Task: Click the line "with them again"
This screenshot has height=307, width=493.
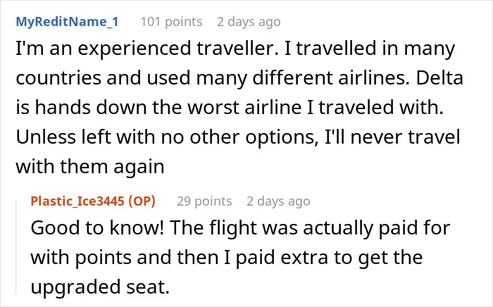Action: point(90,167)
